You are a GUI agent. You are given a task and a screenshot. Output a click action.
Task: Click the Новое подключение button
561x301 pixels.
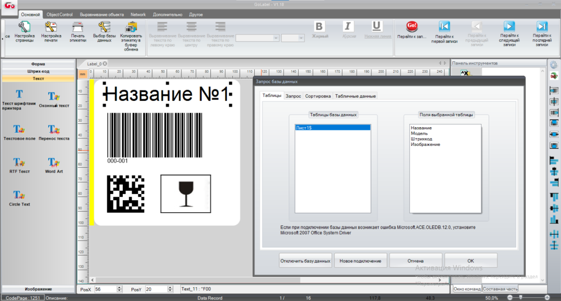[360, 261]
